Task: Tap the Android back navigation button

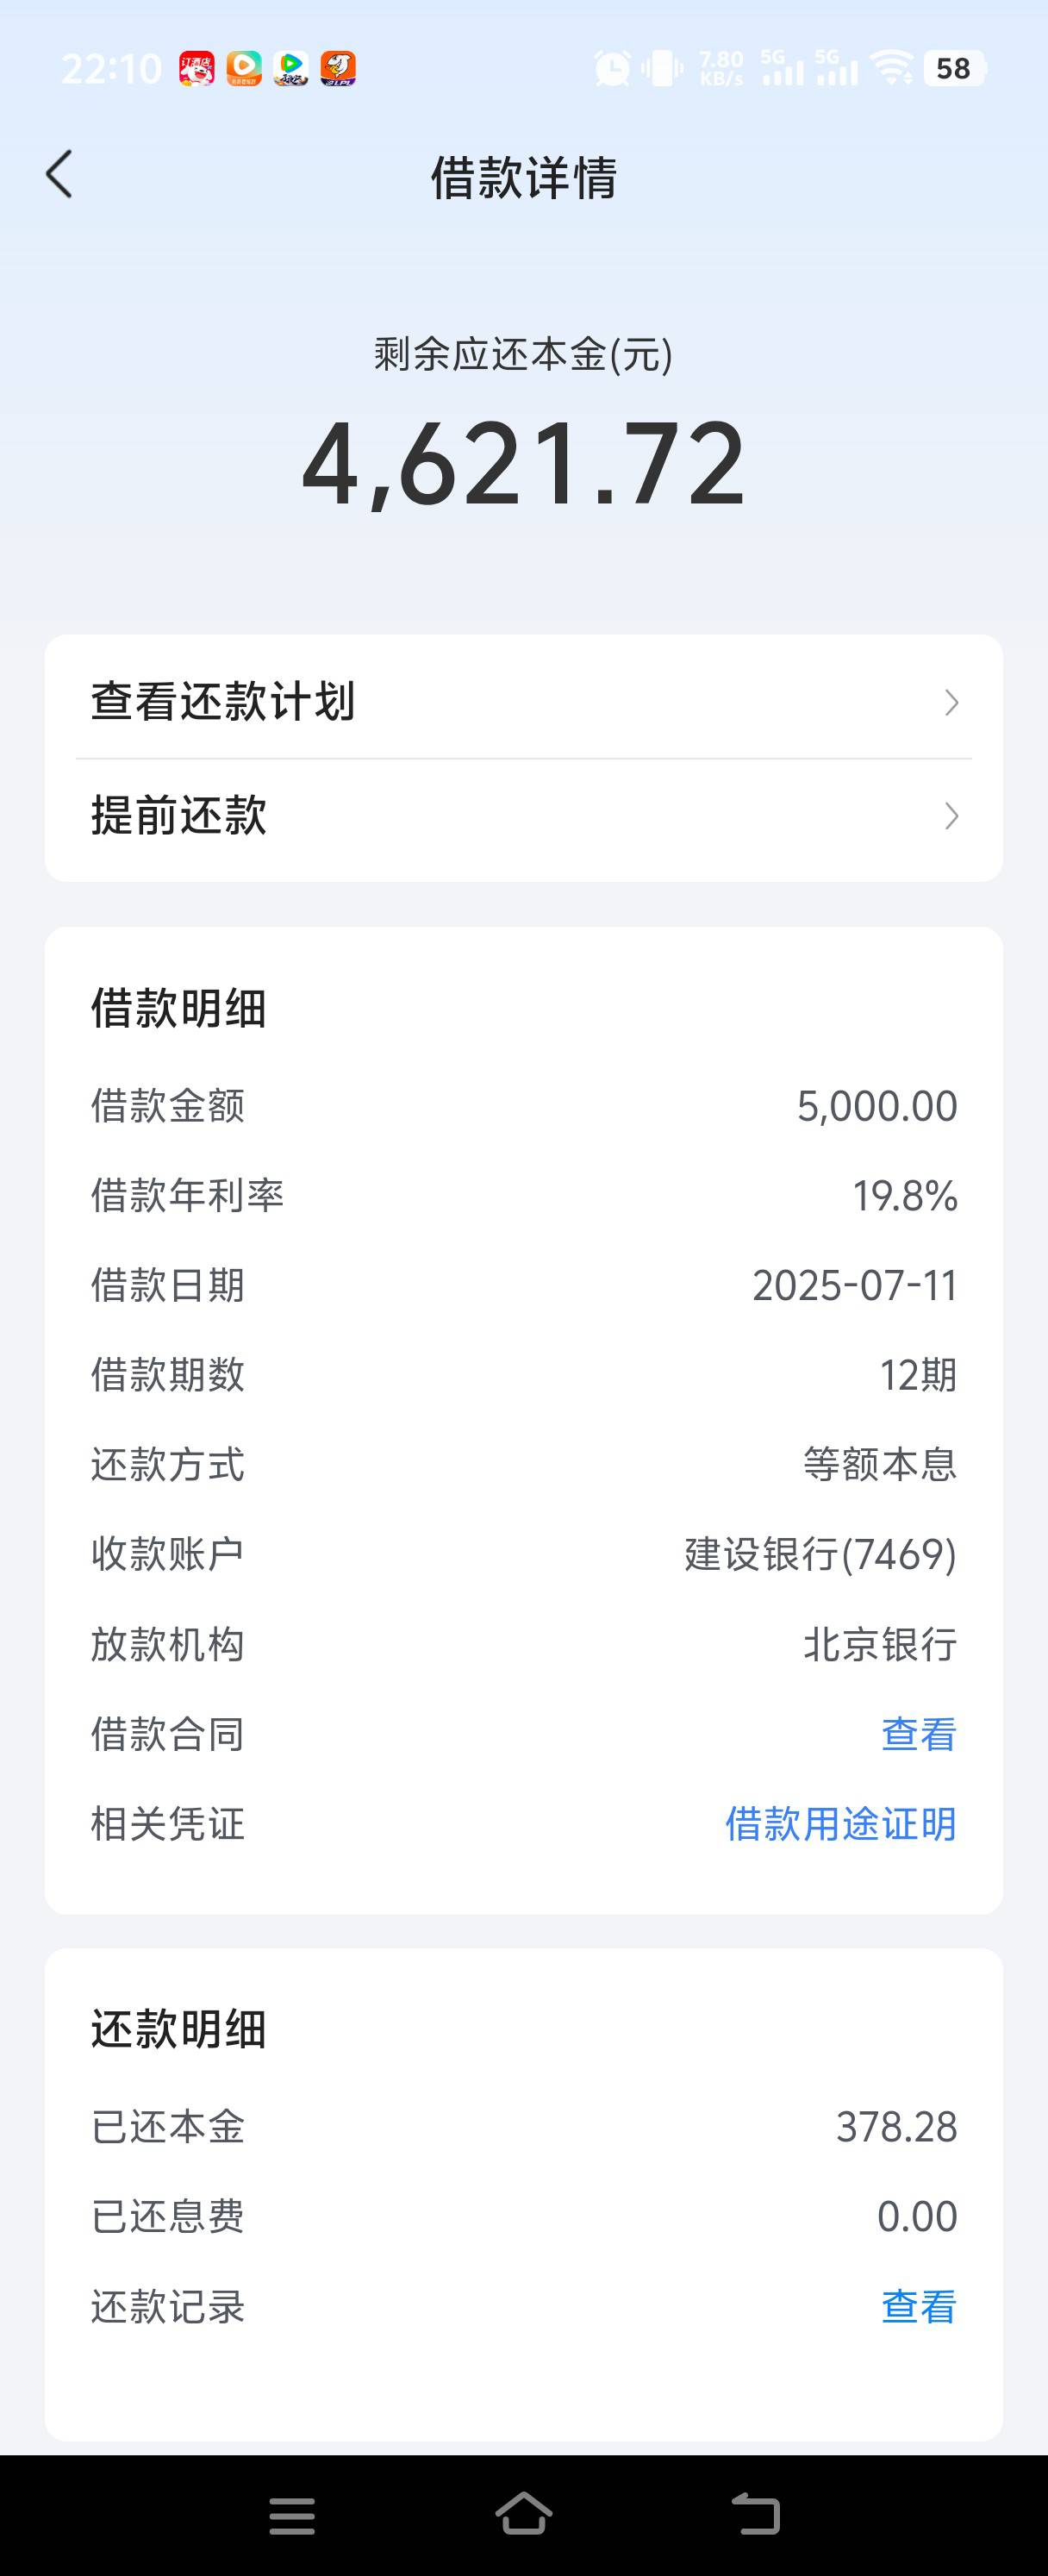Action: click(x=756, y=2514)
